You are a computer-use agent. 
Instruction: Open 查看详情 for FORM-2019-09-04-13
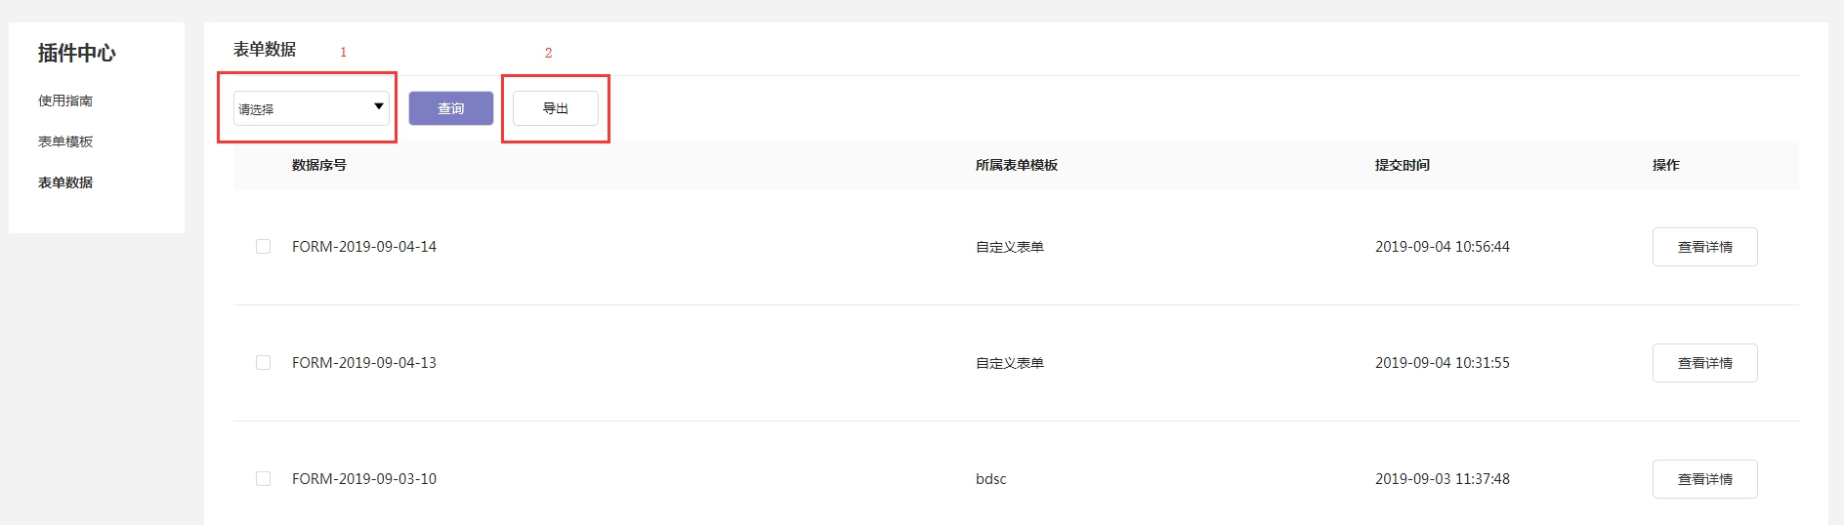[1704, 363]
